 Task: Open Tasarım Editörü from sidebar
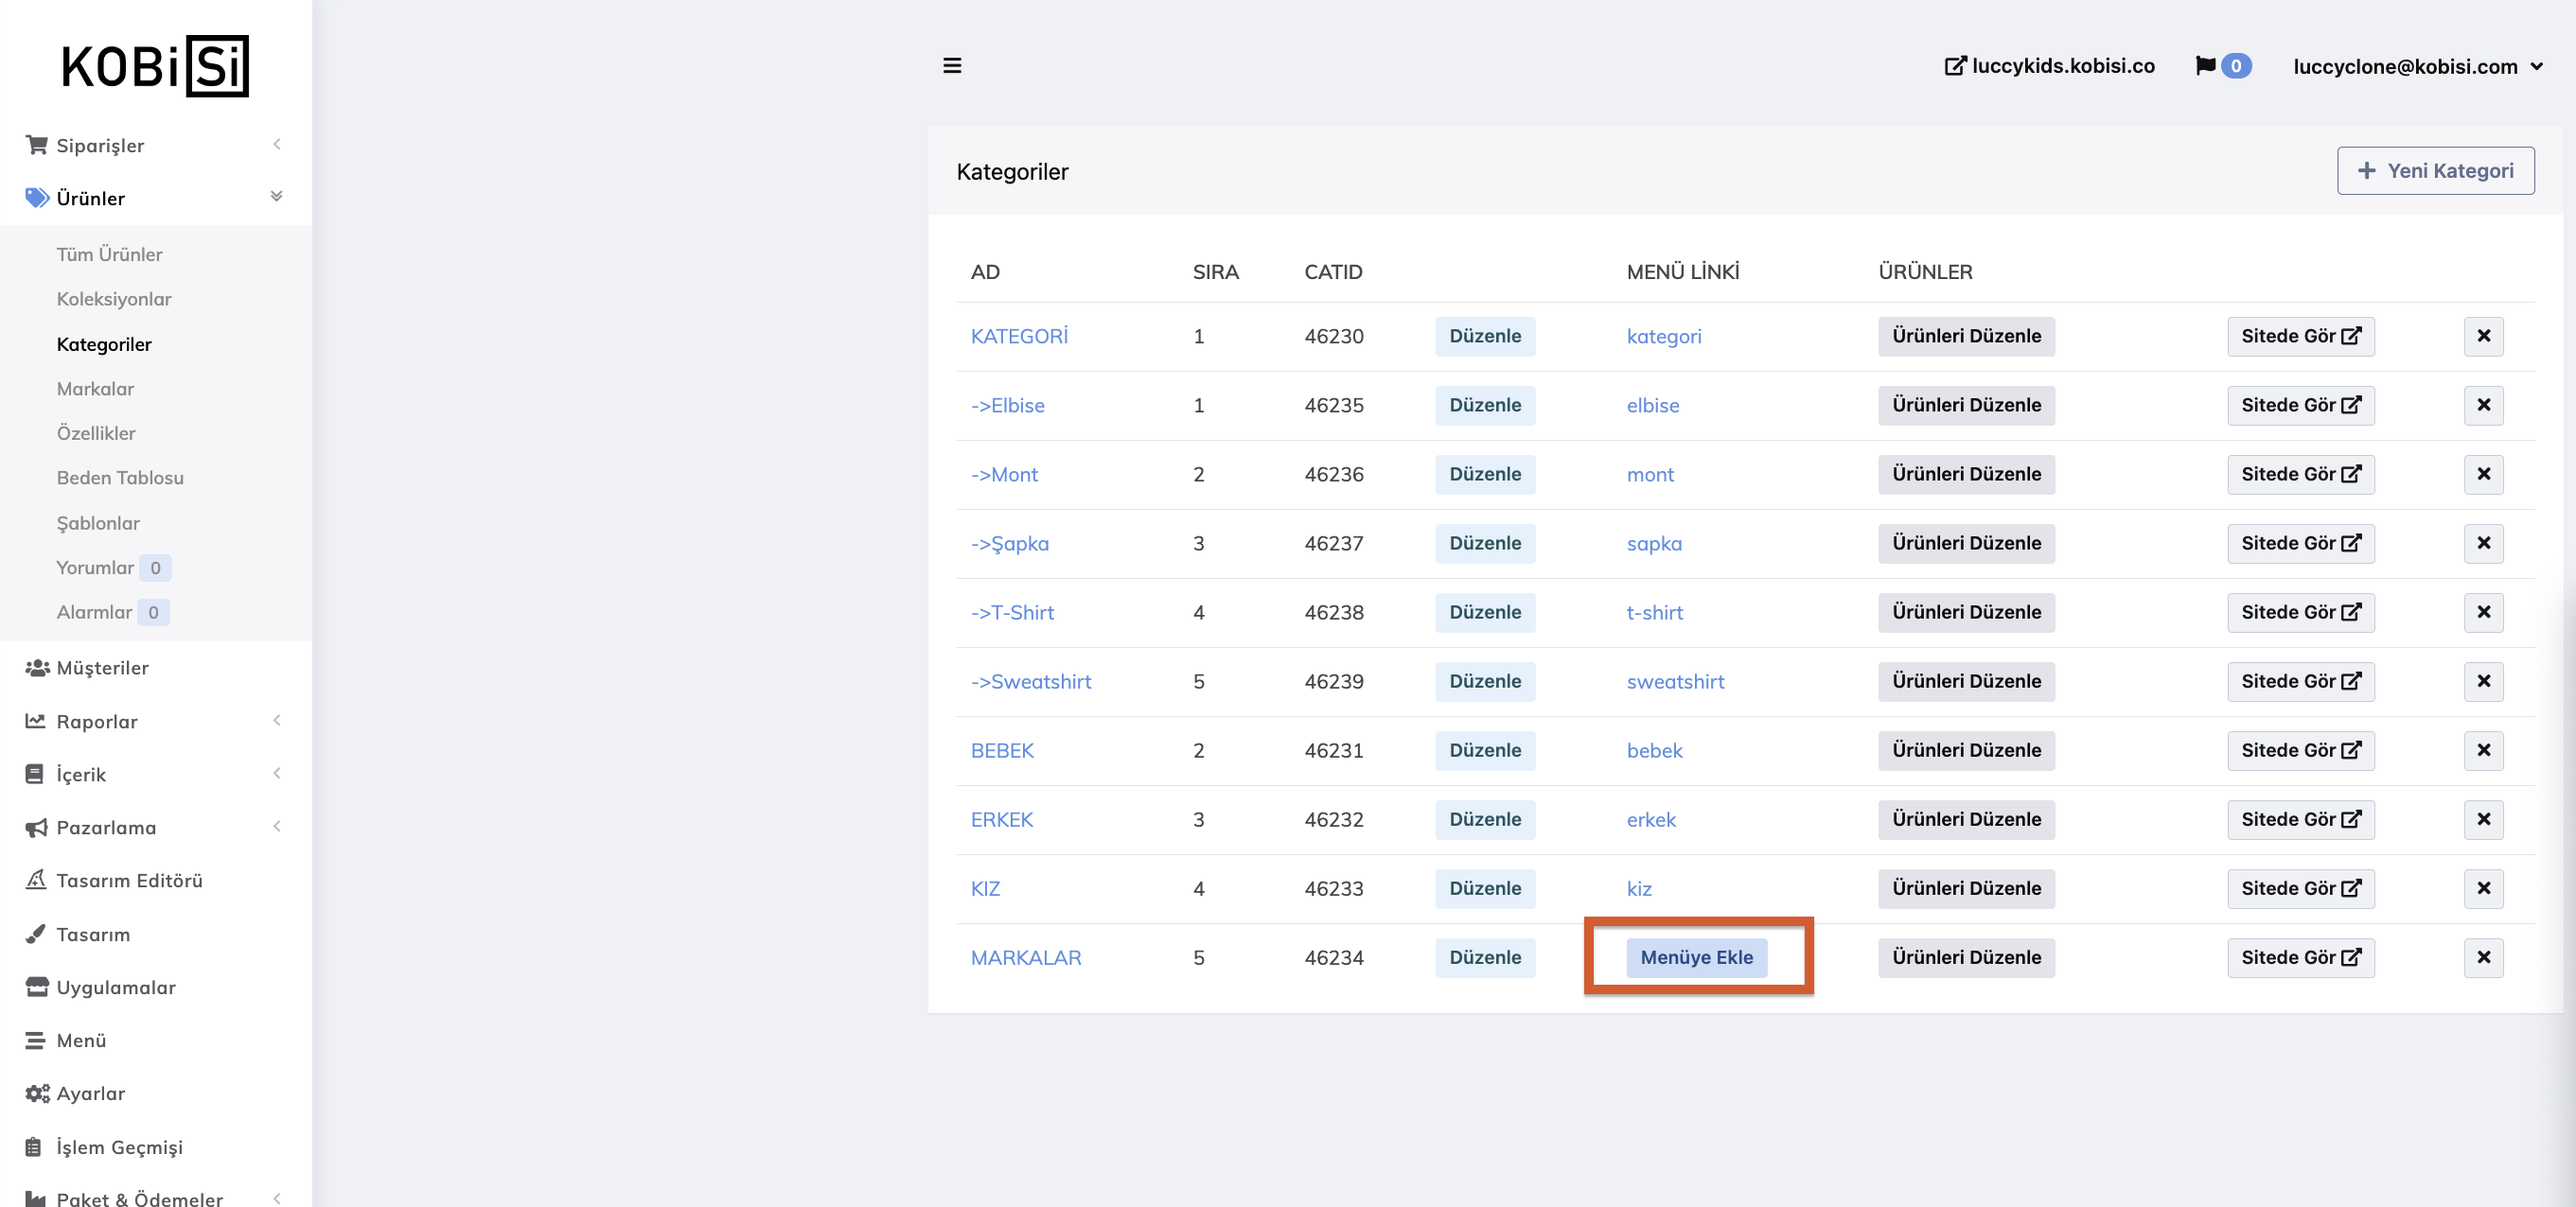click(x=129, y=881)
